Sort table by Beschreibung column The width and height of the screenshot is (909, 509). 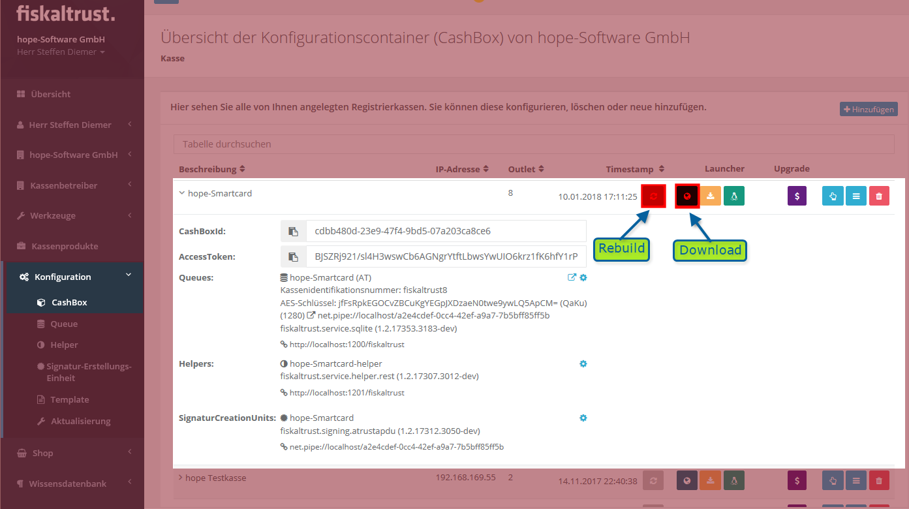(211, 169)
